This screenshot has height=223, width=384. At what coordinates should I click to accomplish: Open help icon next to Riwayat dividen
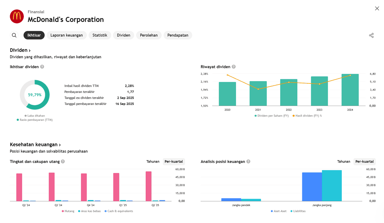(x=233, y=67)
